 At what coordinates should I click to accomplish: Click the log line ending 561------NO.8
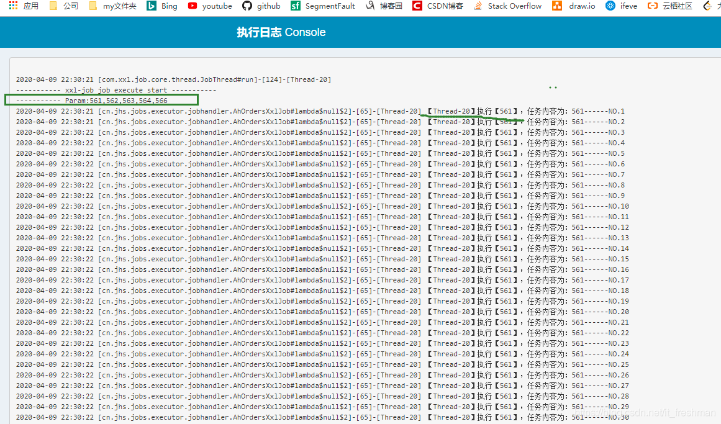click(x=320, y=186)
